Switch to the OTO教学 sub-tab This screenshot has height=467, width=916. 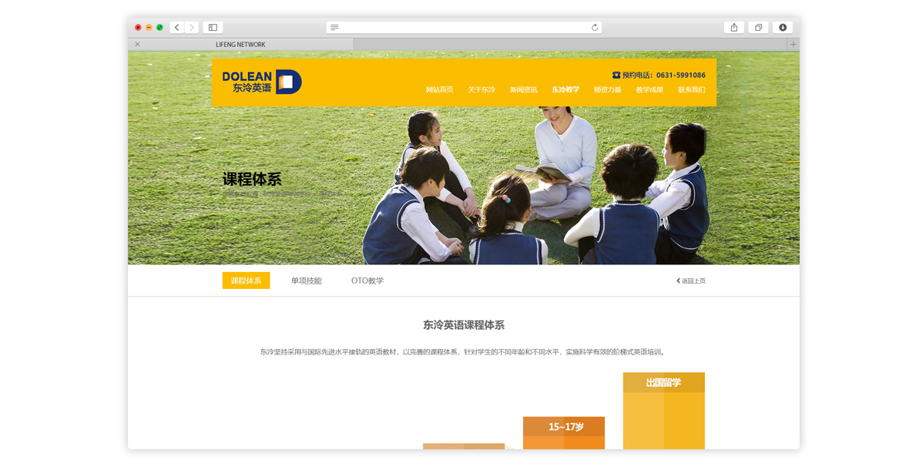[367, 281]
